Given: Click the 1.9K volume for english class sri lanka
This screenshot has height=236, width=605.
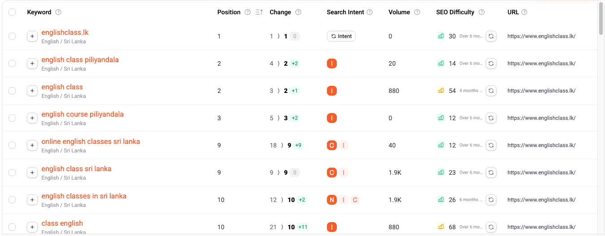Looking at the screenshot, I should pyautogui.click(x=395, y=173).
